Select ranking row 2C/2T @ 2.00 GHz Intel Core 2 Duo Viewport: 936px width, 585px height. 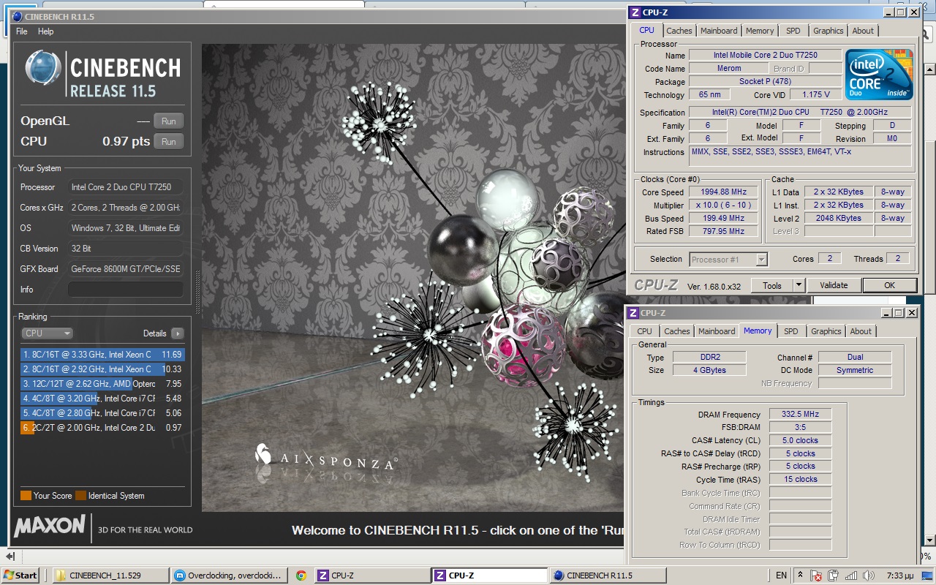pyautogui.click(x=102, y=428)
